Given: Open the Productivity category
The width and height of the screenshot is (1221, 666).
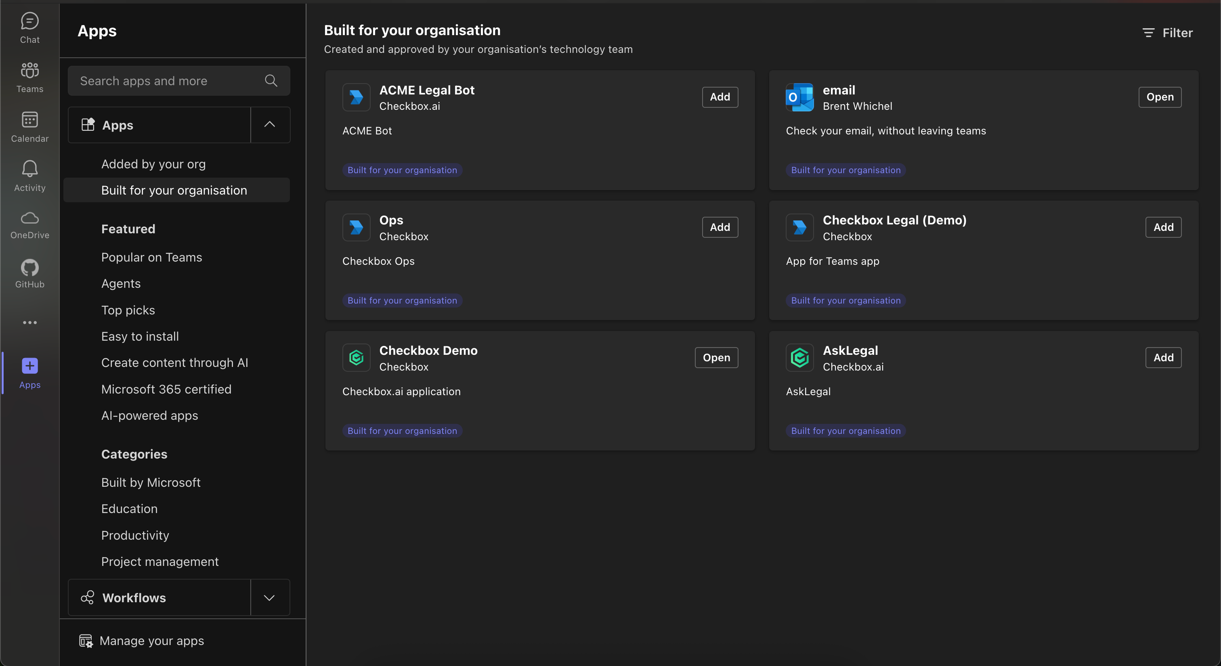Looking at the screenshot, I should pyautogui.click(x=135, y=535).
